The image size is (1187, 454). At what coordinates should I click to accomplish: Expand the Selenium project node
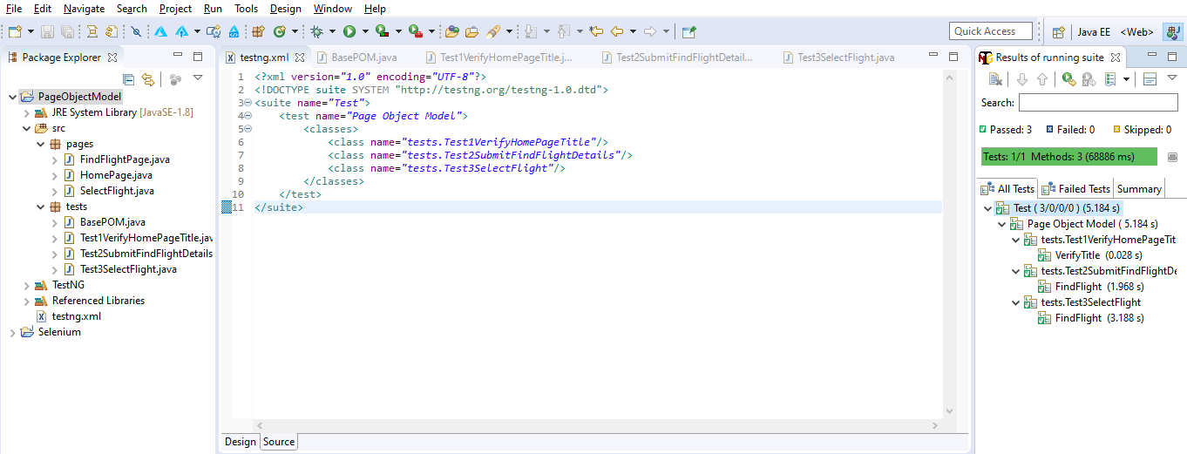(x=11, y=332)
